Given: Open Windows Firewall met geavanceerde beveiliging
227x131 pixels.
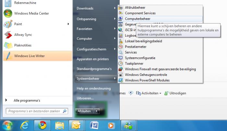Looking at the screenshot, I should pos(160,69).
